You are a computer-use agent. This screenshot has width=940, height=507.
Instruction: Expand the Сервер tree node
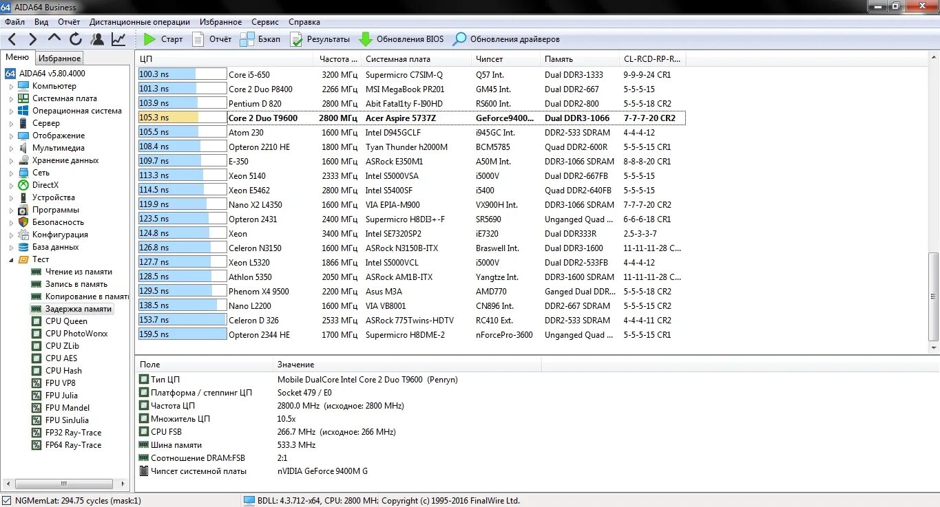11,124
